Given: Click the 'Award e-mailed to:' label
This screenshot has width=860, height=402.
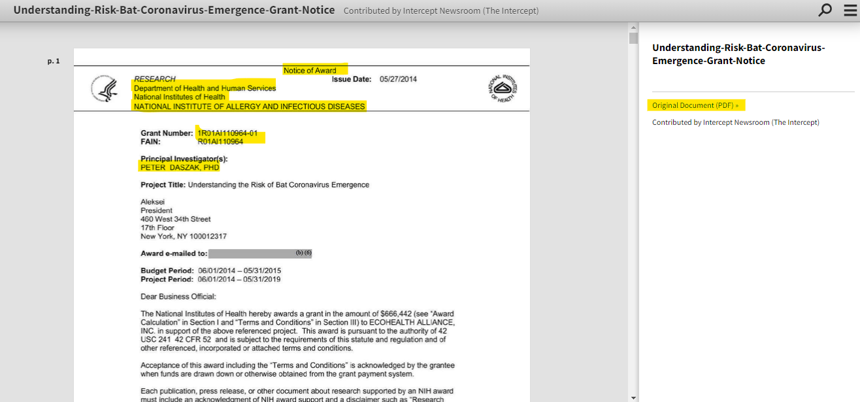Looking at the screenshot, I should point(174,254).
